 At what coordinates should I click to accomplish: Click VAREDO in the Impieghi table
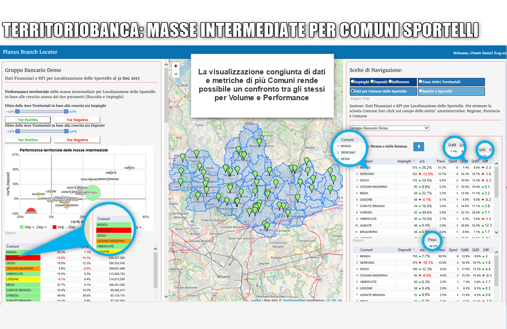coord(366,213)
